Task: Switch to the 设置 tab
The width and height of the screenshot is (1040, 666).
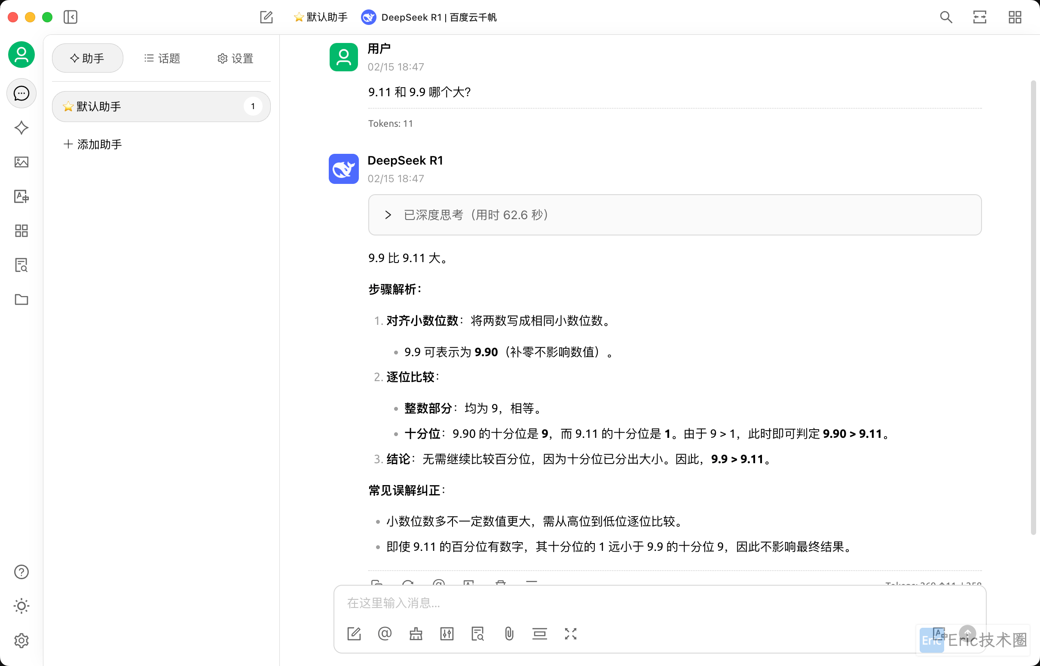Action: pos(235,58)
